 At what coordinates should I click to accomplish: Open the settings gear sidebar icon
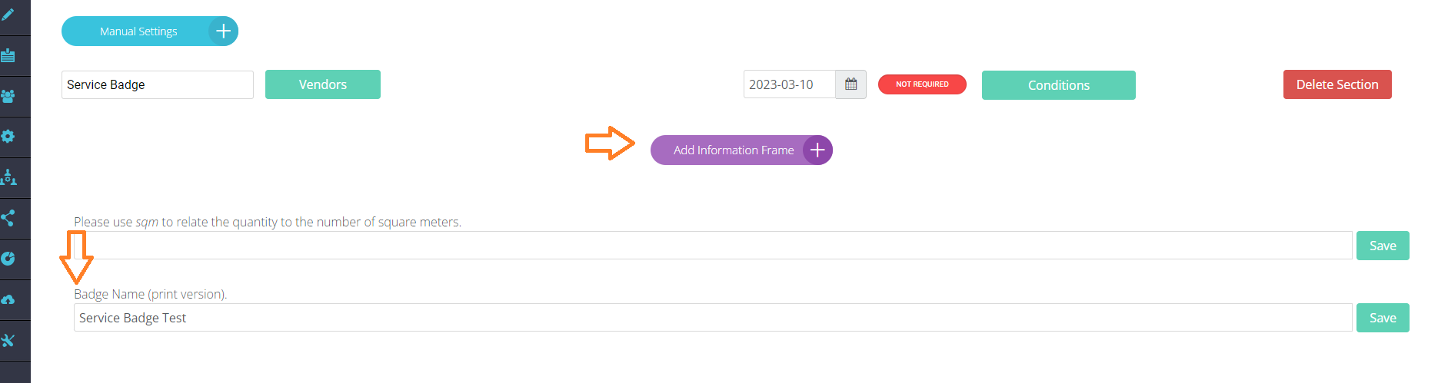(x=8, y=137)
